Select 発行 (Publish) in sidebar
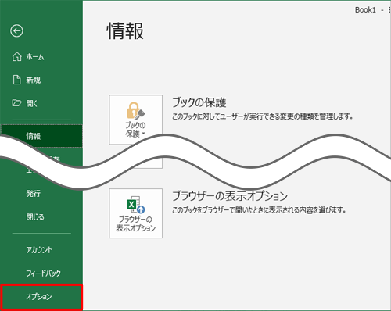This screenshot has height=311, width=391. point(34,193)
